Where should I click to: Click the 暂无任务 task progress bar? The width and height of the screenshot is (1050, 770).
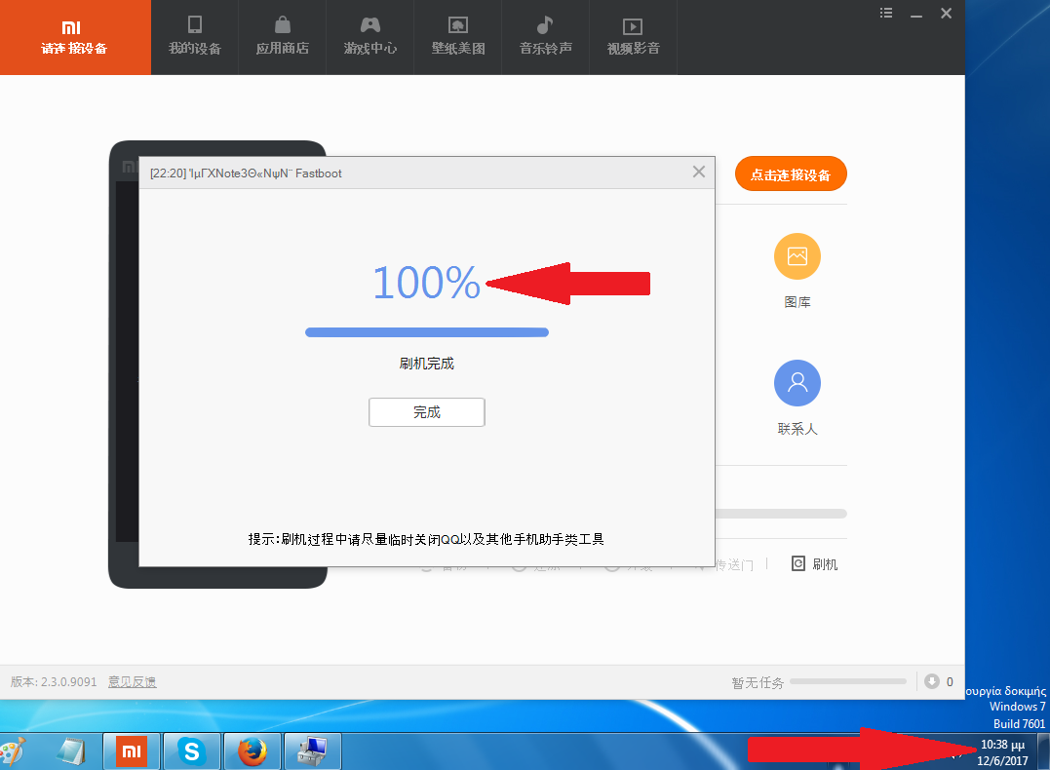[848, 681]
